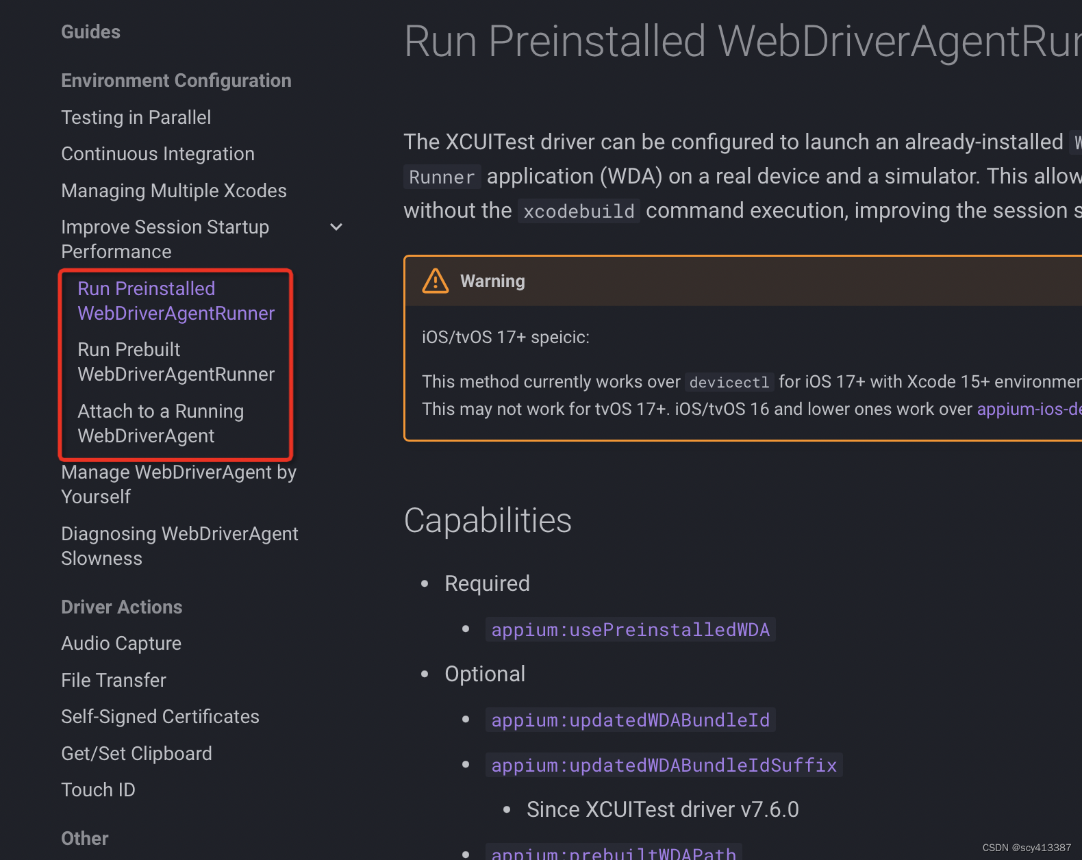1082x860 pixels.
Task: Click the 'iOS/tvOS 17+ speicic:' text
Action: coord(505,338)
